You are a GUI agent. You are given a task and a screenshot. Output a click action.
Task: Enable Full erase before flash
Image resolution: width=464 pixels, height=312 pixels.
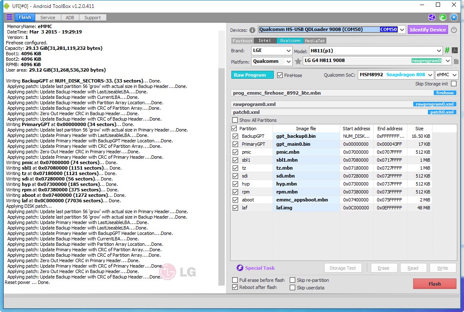[235, 280]
